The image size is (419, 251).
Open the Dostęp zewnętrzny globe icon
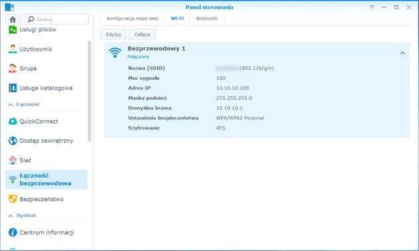pos(13,141)
